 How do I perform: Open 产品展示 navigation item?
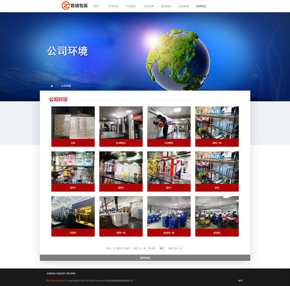[x=131, y=6]
